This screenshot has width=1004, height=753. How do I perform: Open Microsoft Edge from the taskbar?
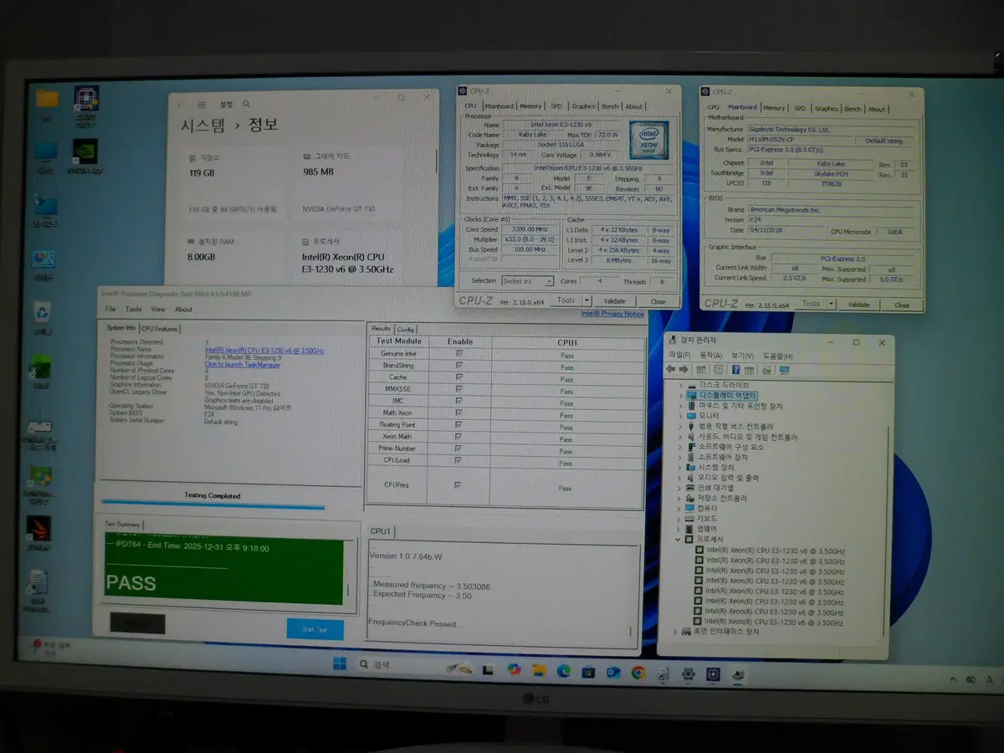(x=564, y=671)
